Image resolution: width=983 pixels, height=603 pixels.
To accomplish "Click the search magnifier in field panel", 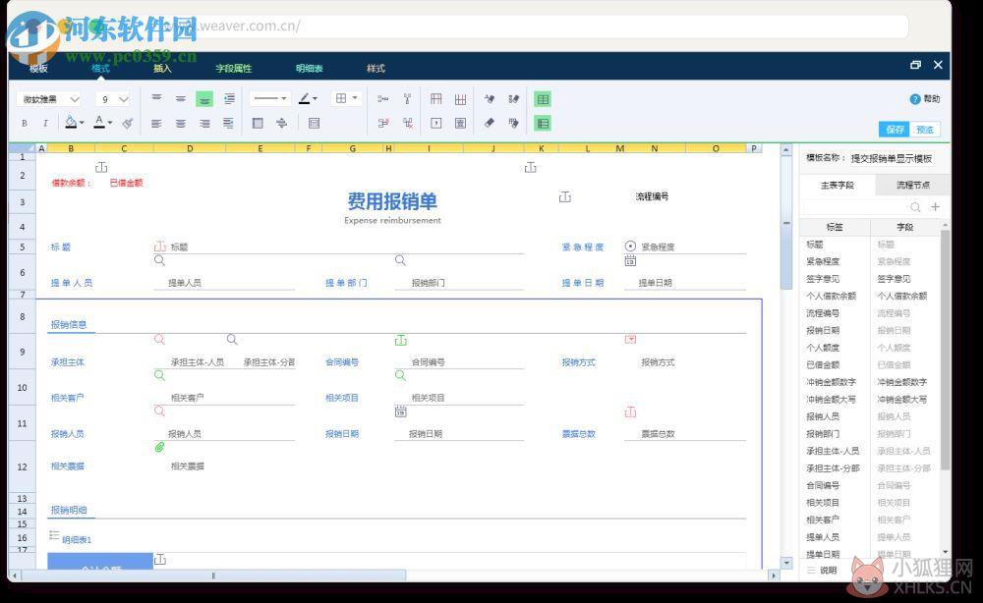I will [x=915, y=206].
